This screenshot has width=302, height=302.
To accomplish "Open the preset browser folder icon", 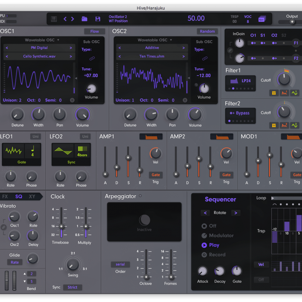I will pyautogui.click(x=85, y=19).
